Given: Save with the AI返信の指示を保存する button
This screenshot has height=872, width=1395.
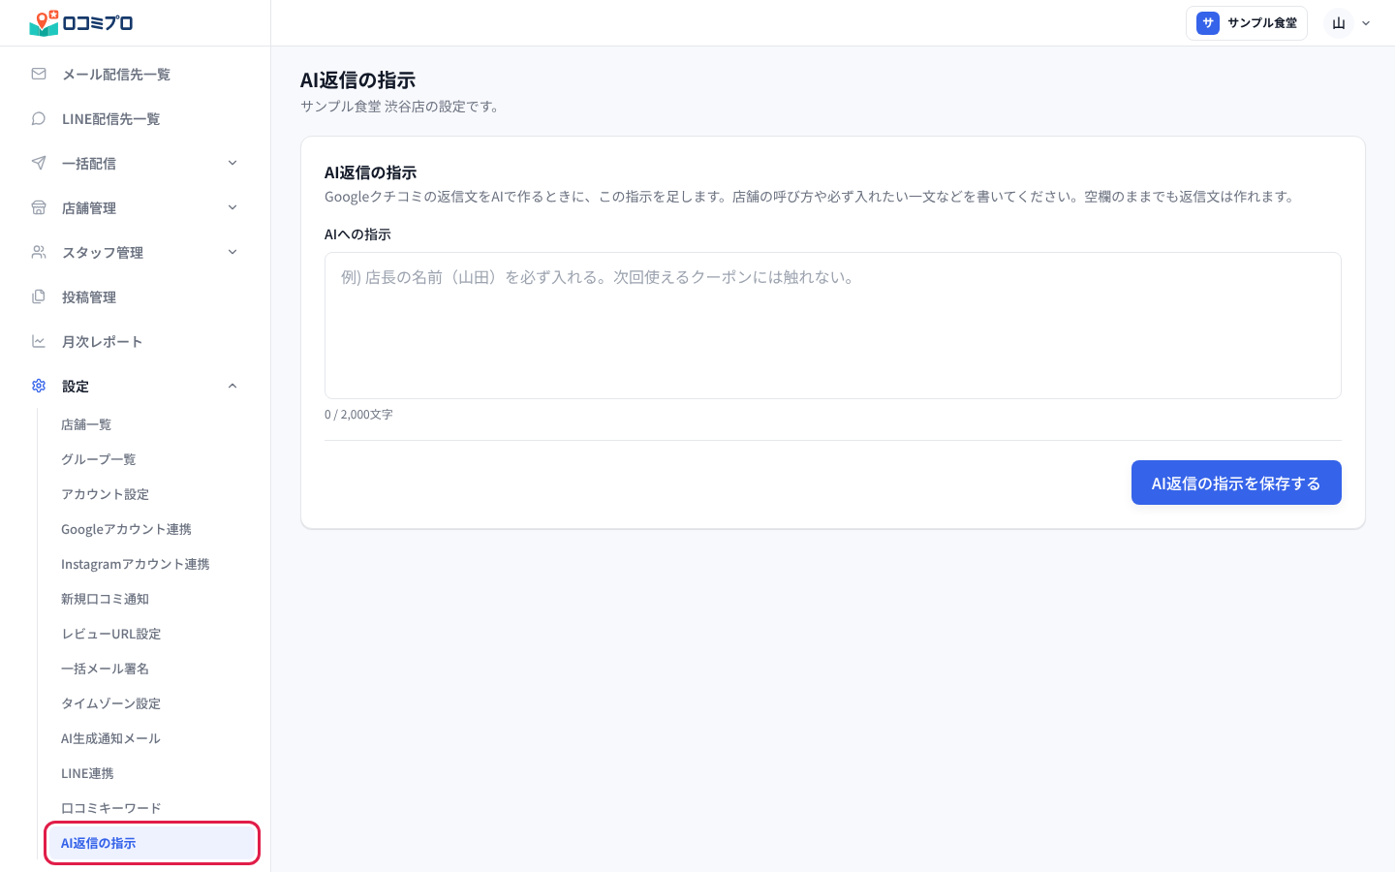Looking at the screenshot, I should [1236, 483].
